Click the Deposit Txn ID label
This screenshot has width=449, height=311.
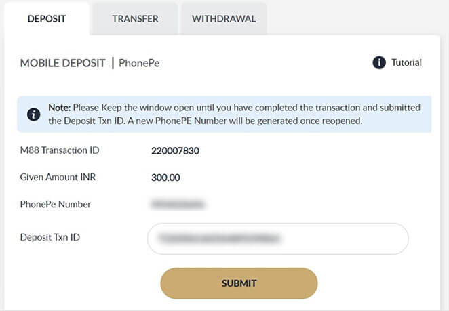(55, 237)
